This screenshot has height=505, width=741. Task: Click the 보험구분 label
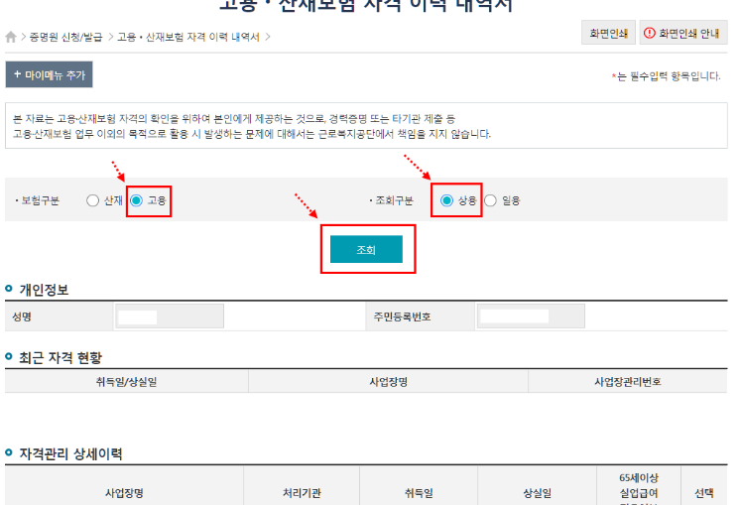(x=40, y=200)
